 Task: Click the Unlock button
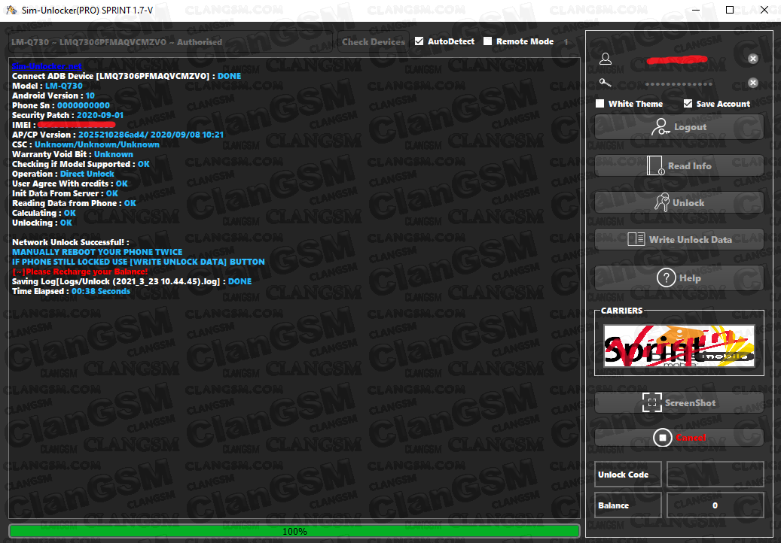tap(679, 203)
